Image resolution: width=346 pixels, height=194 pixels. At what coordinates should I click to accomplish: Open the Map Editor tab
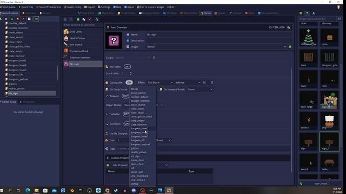click(x=106, y=13)
